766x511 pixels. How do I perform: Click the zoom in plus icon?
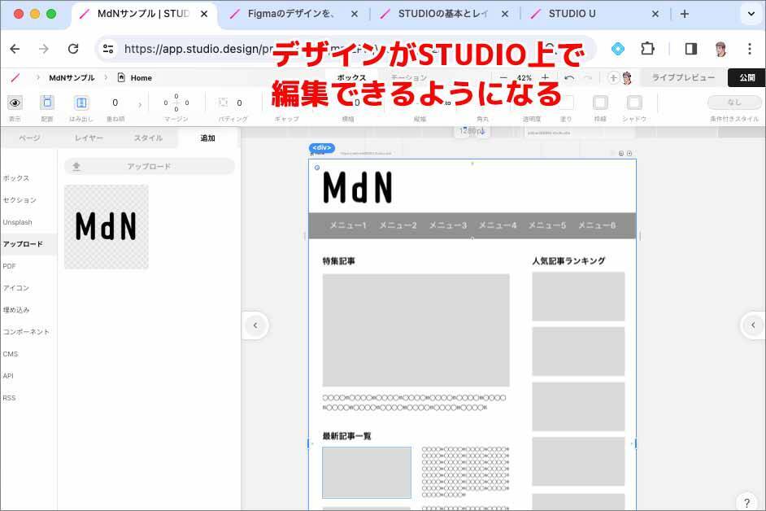[x=545, y=78]
